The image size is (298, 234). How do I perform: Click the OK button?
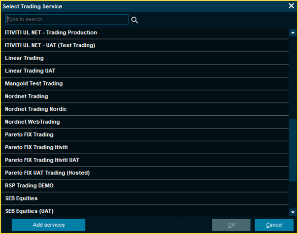pos(232,225)
